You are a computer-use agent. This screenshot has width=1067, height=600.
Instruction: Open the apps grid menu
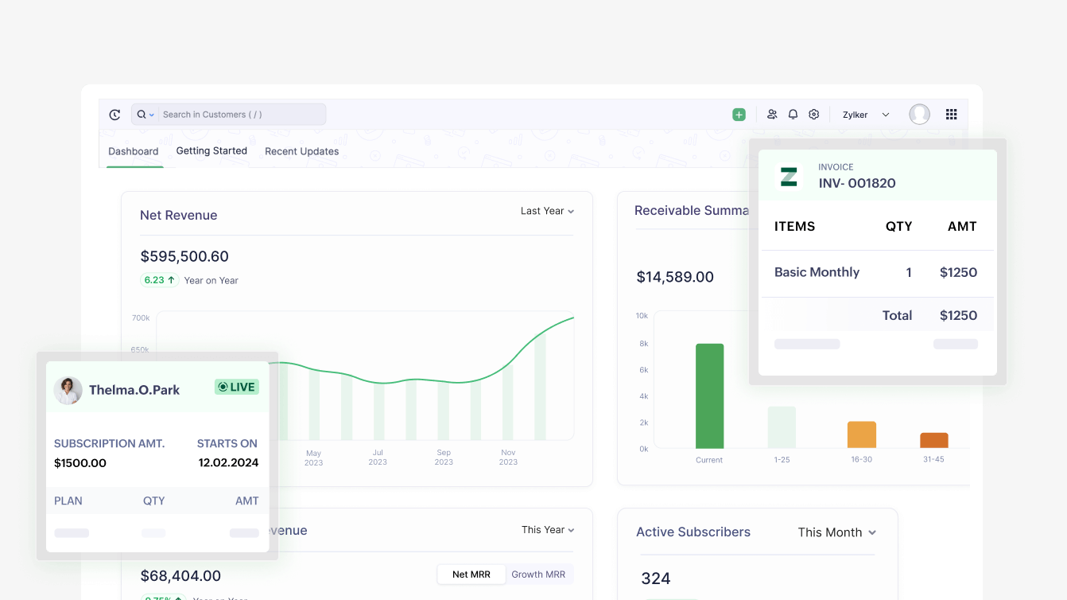point(951,114)
